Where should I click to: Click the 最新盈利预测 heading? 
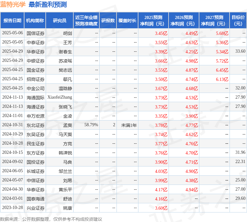pos(48,4)
